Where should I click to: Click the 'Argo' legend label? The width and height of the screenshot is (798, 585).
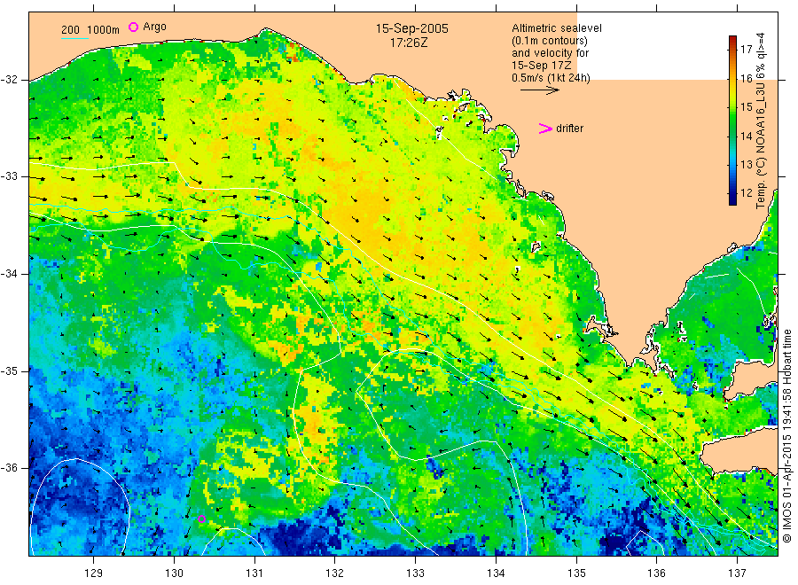154,27
